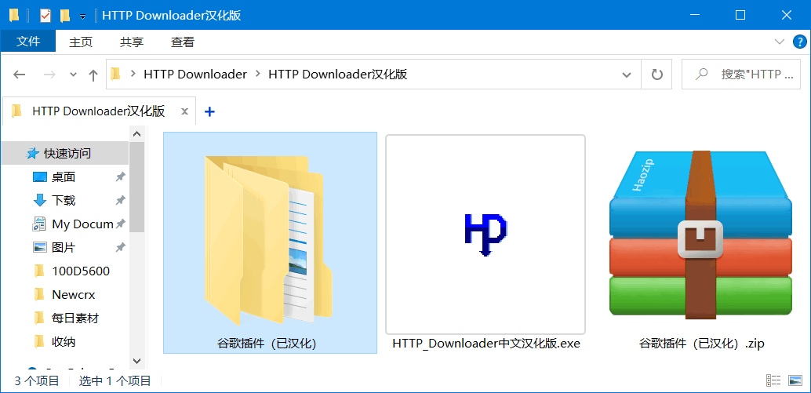Viewport: 811px width, 393px height.
Task: Click HTTP Downloader in the address path
Action: point(195,75)
